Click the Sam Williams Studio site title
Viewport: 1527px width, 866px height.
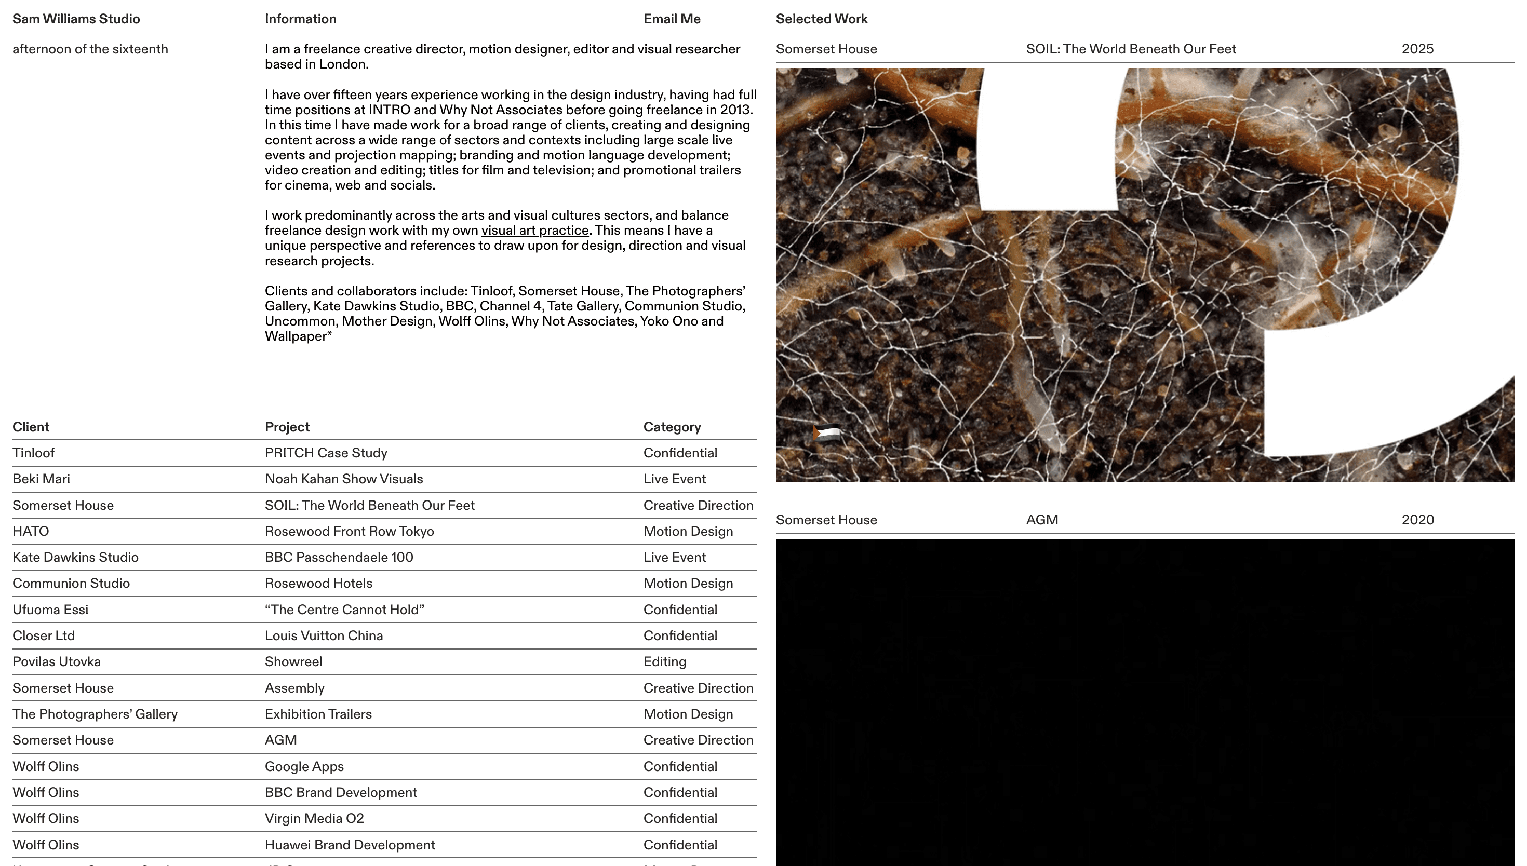[75, 19]
